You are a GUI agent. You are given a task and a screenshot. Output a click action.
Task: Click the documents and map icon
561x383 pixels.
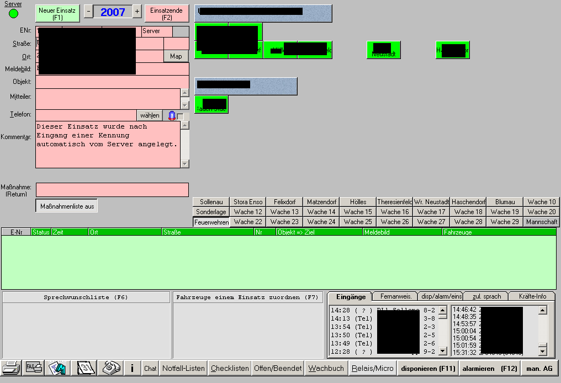[57, 368]
